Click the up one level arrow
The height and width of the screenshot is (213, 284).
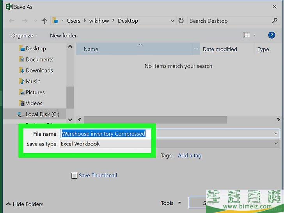[44, 21]
